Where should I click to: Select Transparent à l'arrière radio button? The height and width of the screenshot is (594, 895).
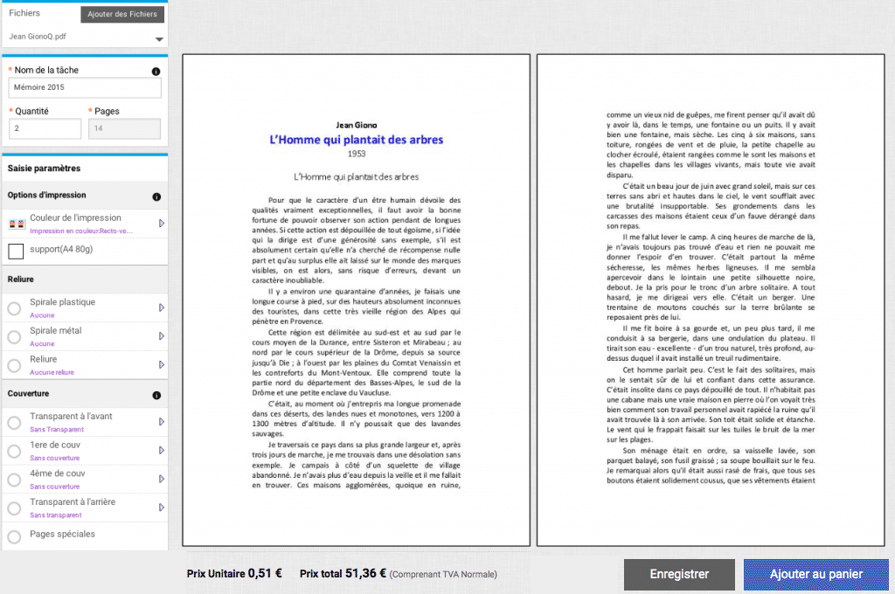(14, 508)
